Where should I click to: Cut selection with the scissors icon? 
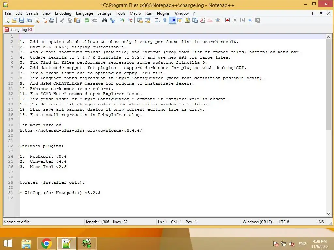(x=62, y=20)
